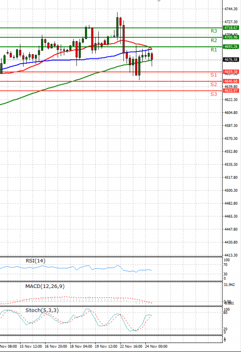Select the green 4705.96 price tag

(231, 37)
